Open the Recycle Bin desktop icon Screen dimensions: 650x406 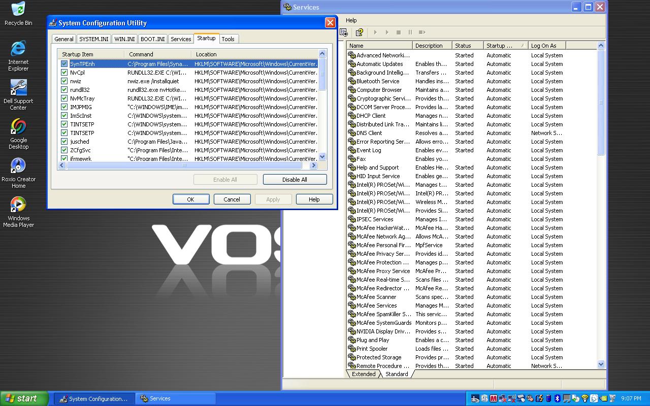pyautogui.click(x=18, y=14)
